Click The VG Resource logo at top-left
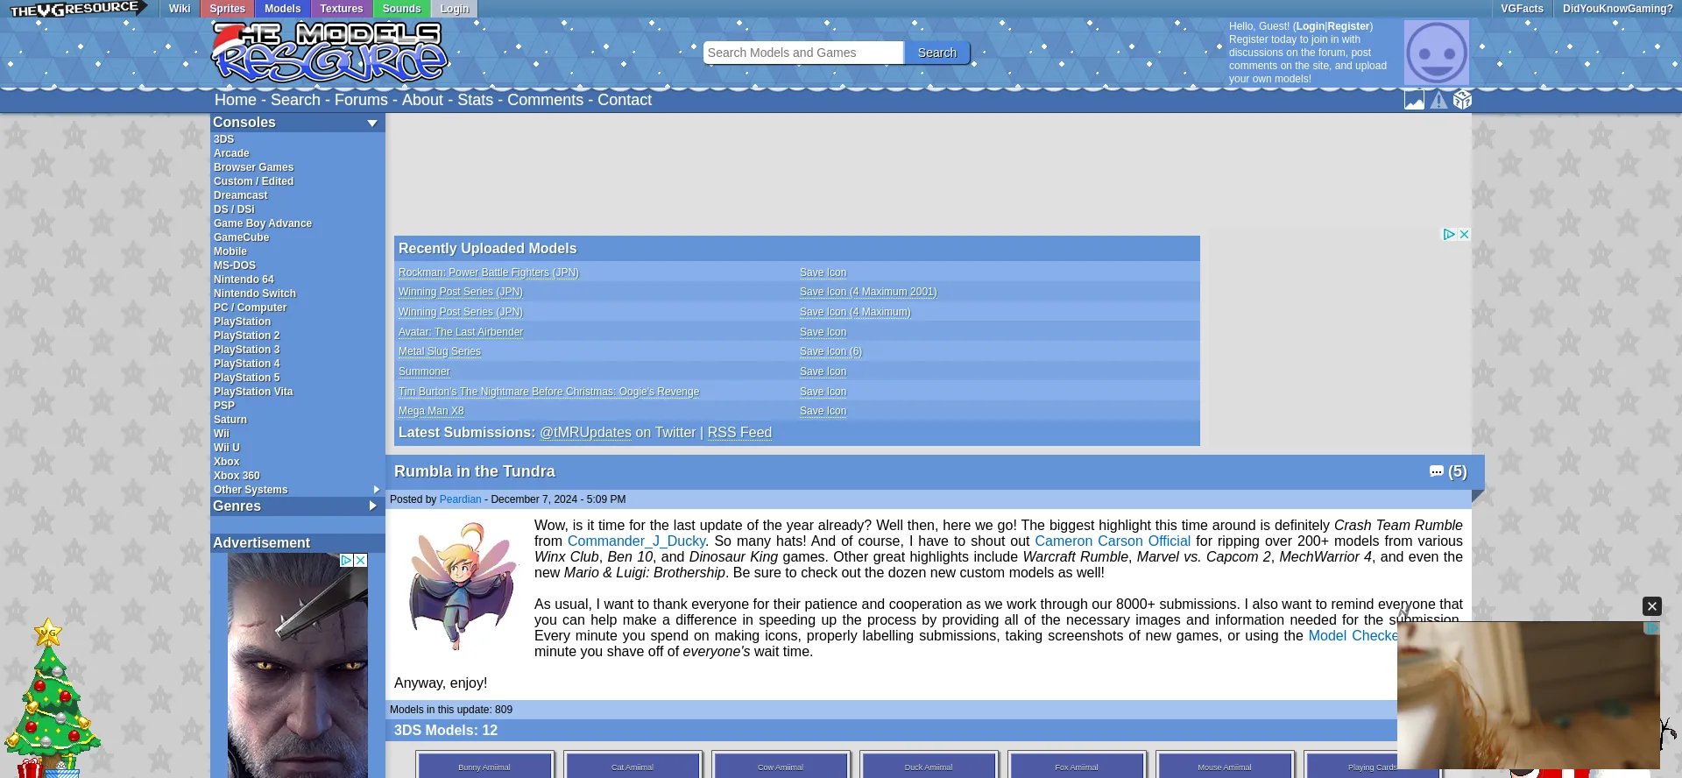The width and height of the screenshot is (1682, 778). (74, 9)
